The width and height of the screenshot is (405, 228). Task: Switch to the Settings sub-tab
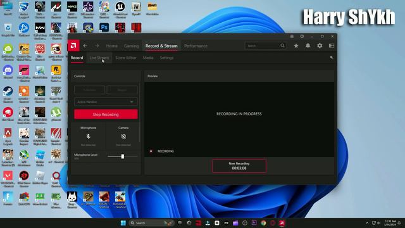click(x=166, y=58)
